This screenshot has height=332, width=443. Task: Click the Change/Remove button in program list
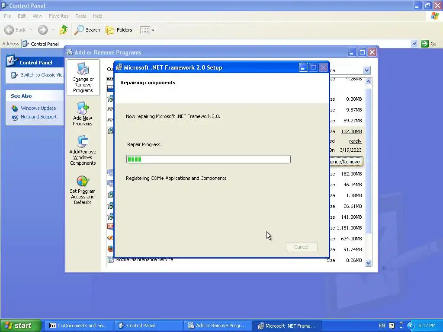click(x=346, y=162)
